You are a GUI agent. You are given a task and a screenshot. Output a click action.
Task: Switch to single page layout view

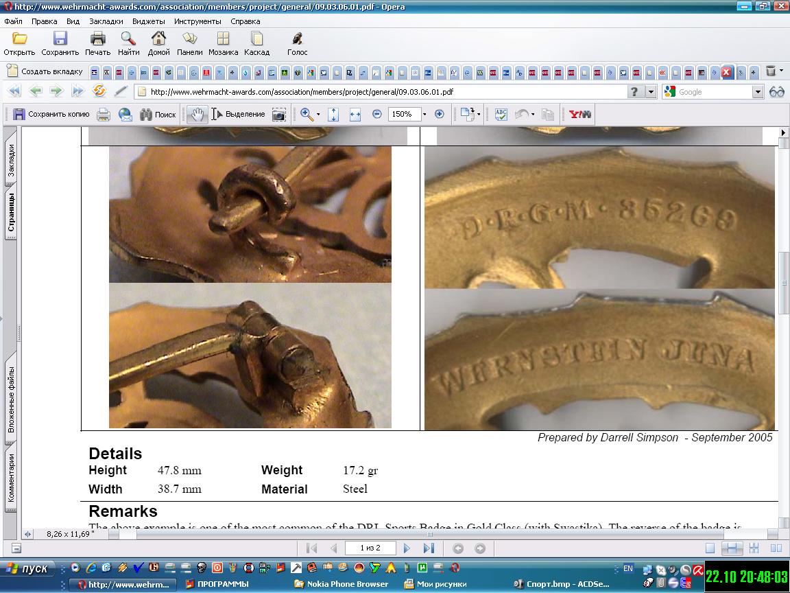(710, 548)
